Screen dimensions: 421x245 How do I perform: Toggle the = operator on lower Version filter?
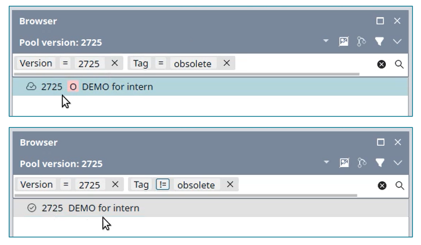(x=66, y=184)
